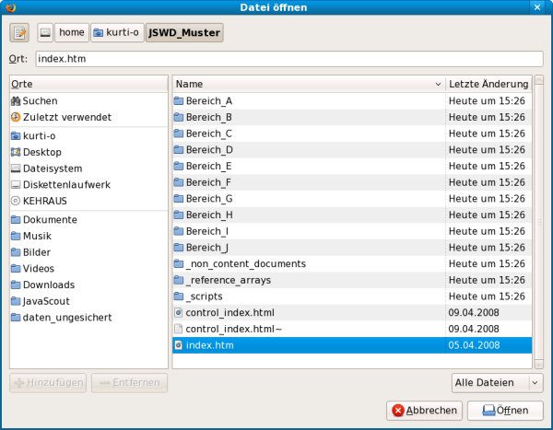Open the Downloads bookmark folder
The width and height of the screenshot is (553, 430).
49,285
